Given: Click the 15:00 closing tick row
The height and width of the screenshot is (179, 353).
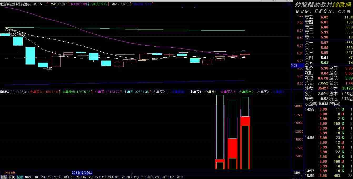Looking at the screenshot, I should click(329, 176).
